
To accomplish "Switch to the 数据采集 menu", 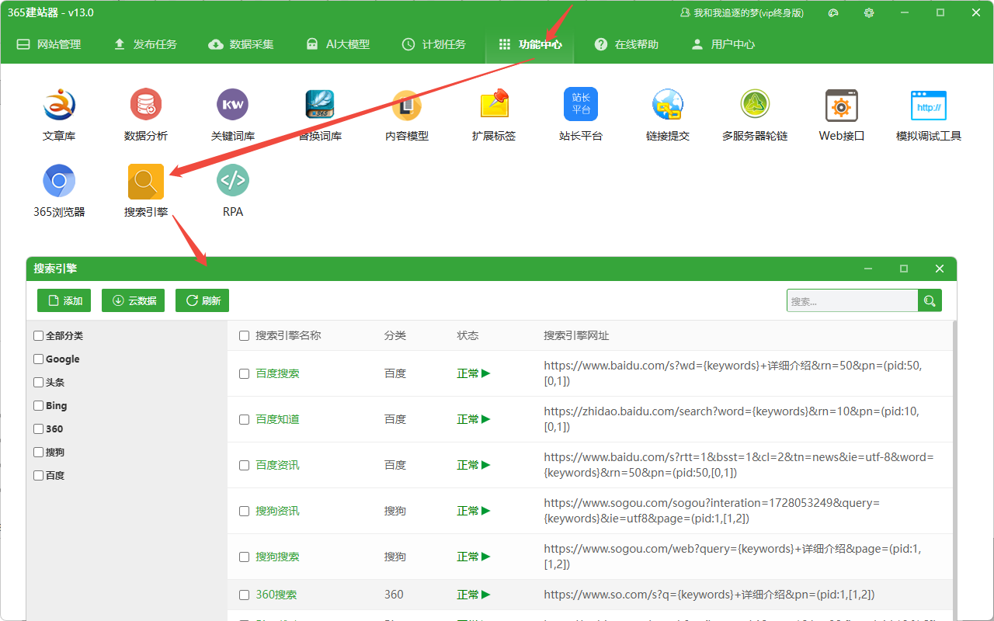I will click(242, 44).
